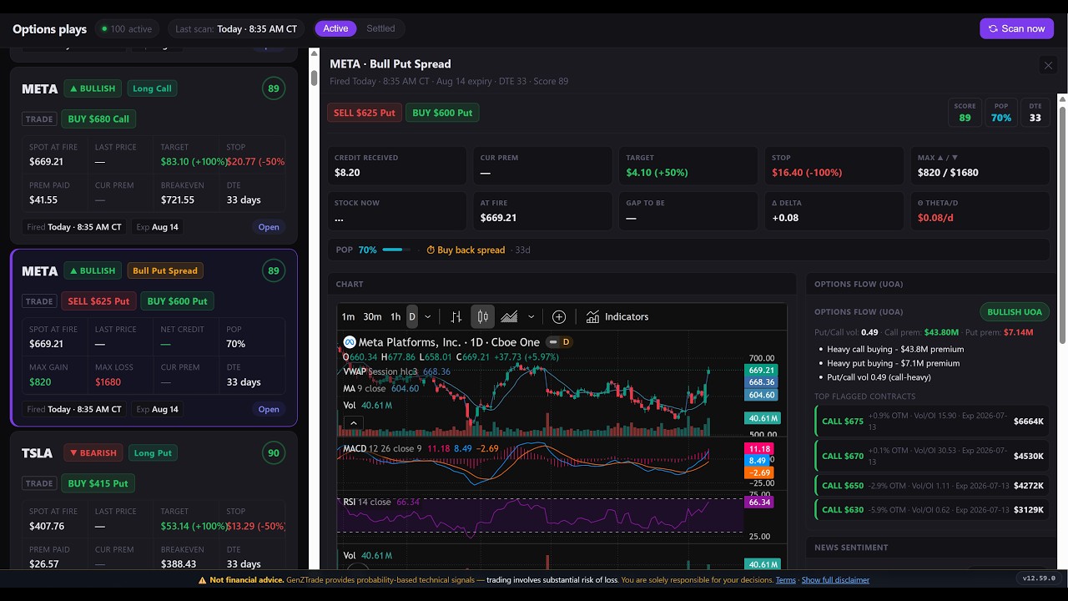Toggle the Settled plays filter
Screen dimensions: 1068x601
[x=380, y=28]
